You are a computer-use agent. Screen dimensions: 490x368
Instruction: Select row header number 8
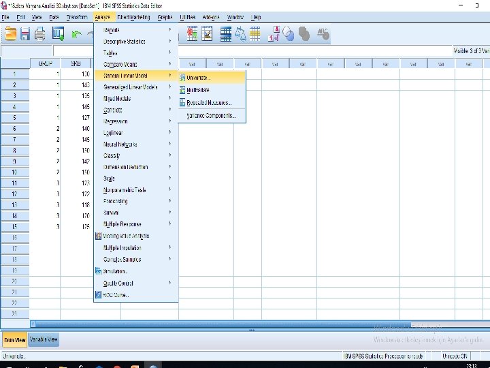point(15,150)
